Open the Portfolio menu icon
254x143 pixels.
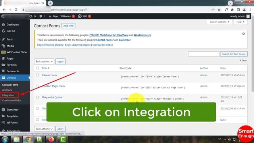pyautogui.click(x=3, y=65)
